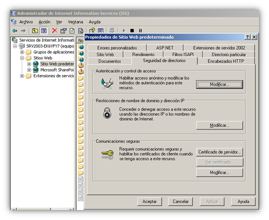Select Sitios Web in the tree
269x220 pixels.
click(43, 58)
